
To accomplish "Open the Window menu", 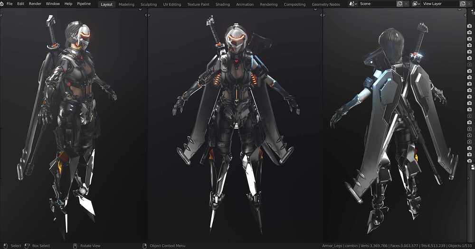I will tap(53, 4).
